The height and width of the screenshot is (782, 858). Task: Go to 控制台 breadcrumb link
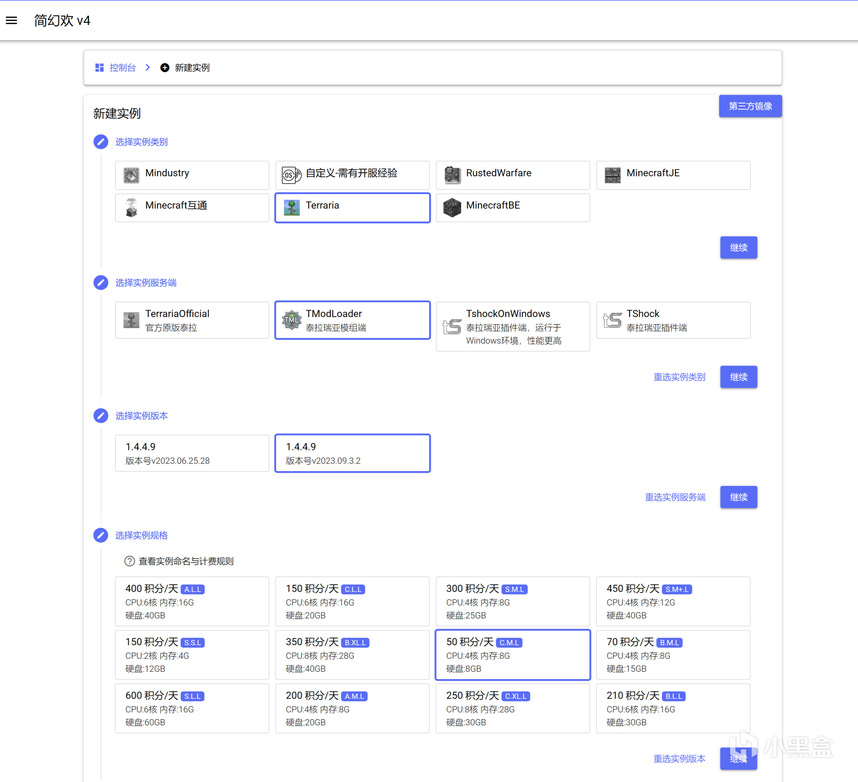123,68
